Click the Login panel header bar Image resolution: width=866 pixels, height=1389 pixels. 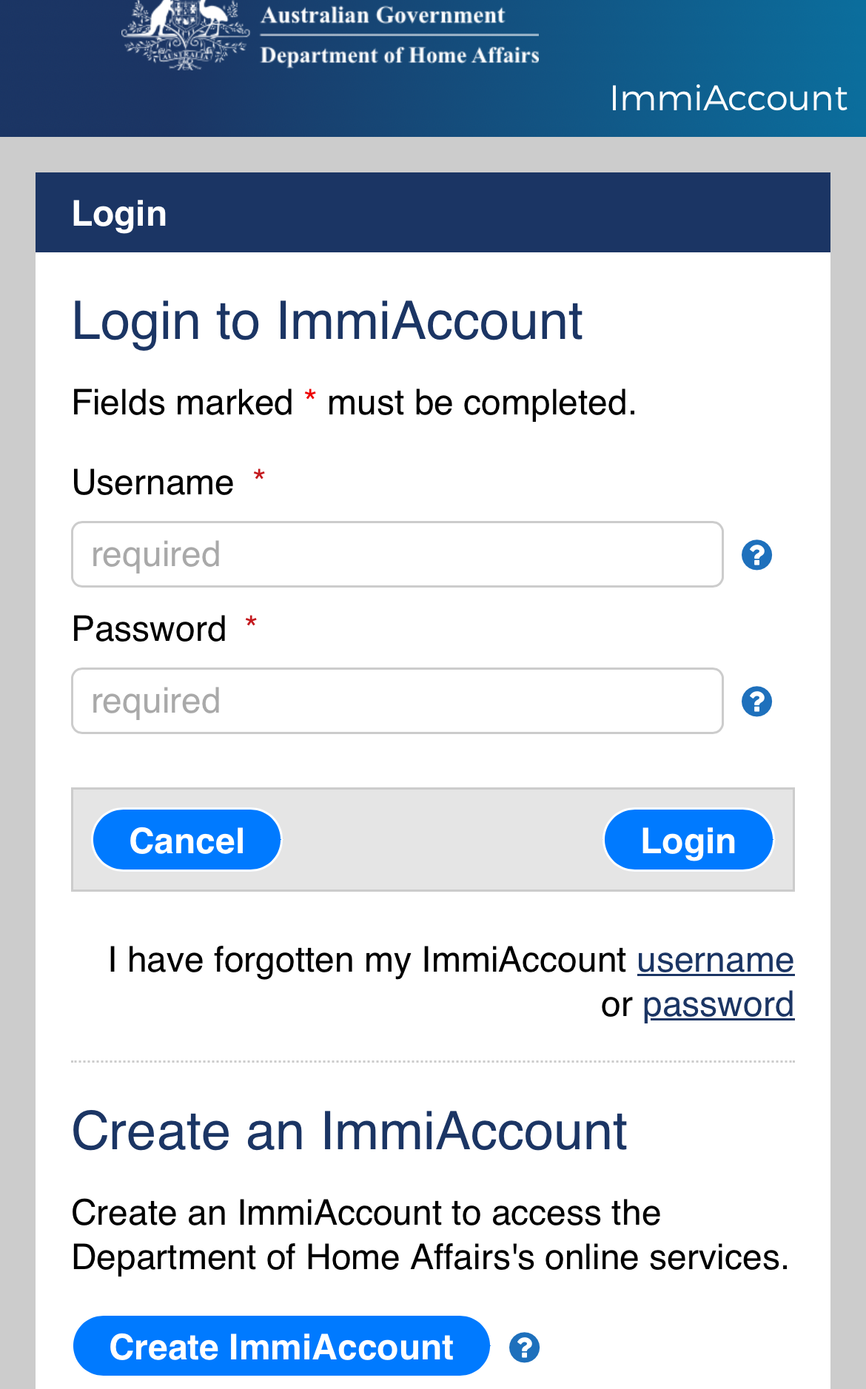(433, 212)
